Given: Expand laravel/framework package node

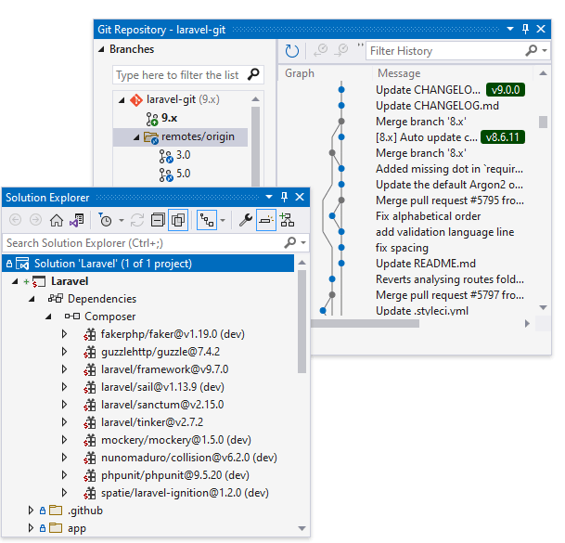Looking at the screenshot, I should 65,369.
